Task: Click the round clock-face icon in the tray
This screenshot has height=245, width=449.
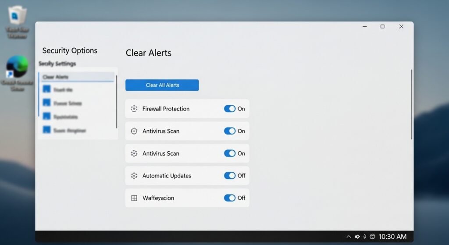Action: pos(372,237)
